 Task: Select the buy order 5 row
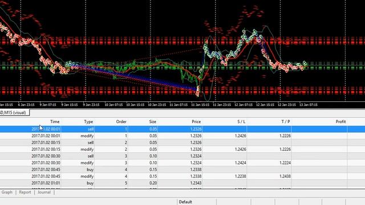(x=182, y=183)
